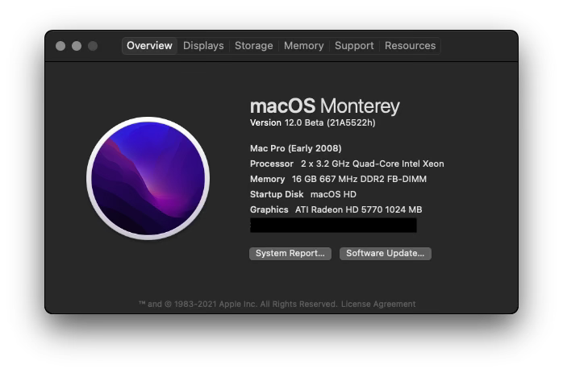Switch to the Memory tab
The image size is (563, 373).
[x=304, y=46]
